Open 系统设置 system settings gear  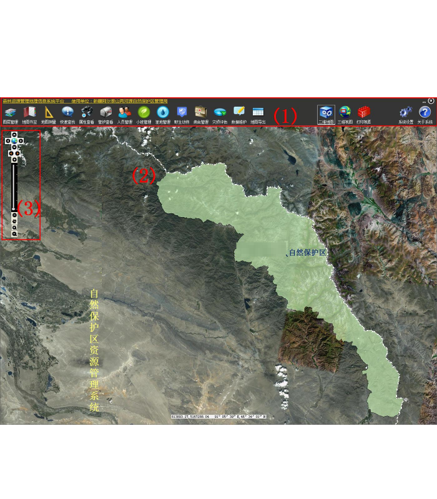tap(406, 113)
